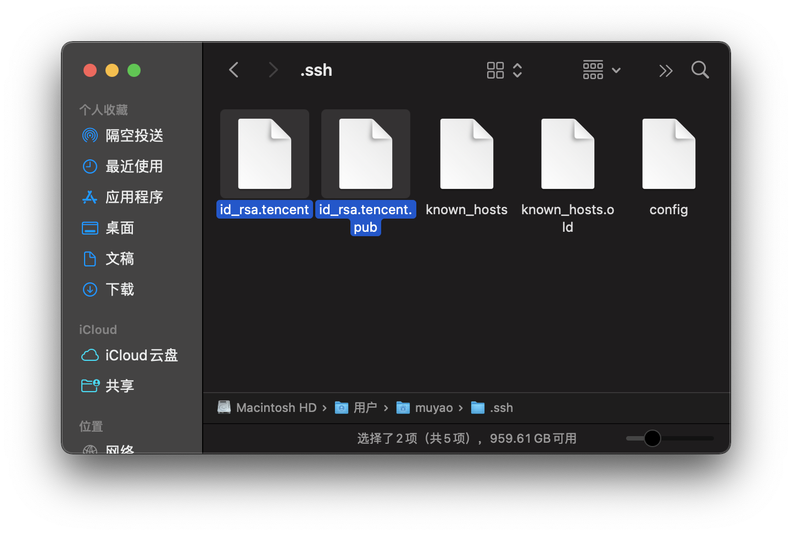This screenshot has height=535, width=792.
Task: Click the forward navigation arrow
Action: click(x=273, y=70)
